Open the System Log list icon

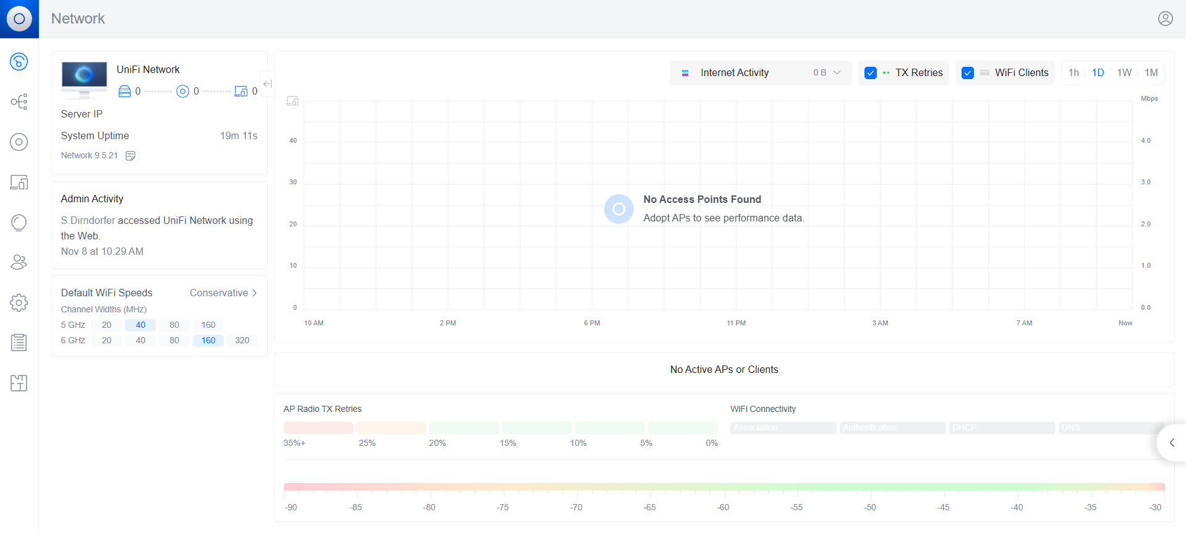(x=19, y=343)
